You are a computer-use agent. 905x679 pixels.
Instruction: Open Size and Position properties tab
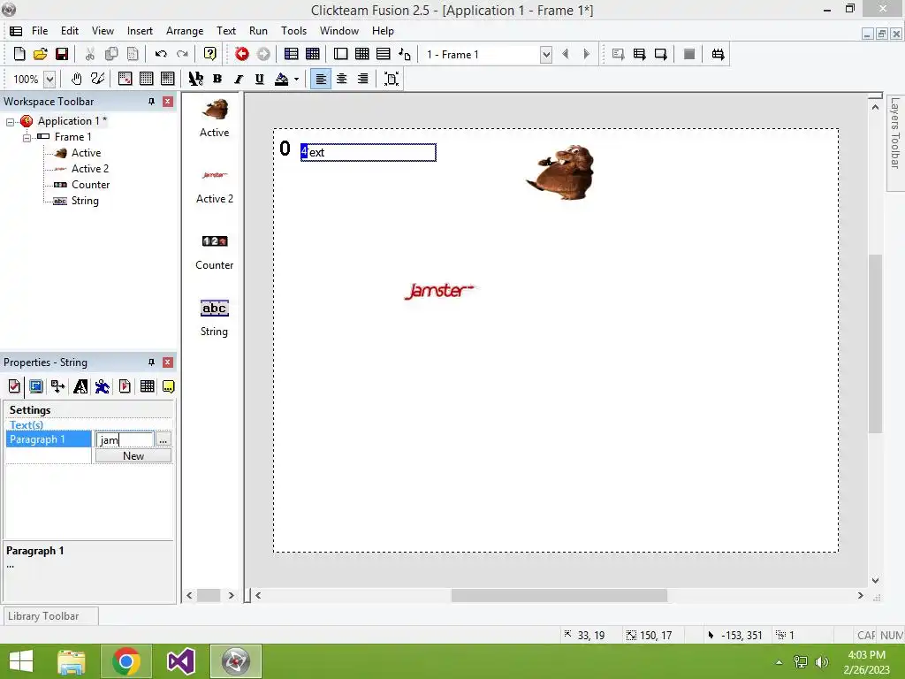[57, 386]
